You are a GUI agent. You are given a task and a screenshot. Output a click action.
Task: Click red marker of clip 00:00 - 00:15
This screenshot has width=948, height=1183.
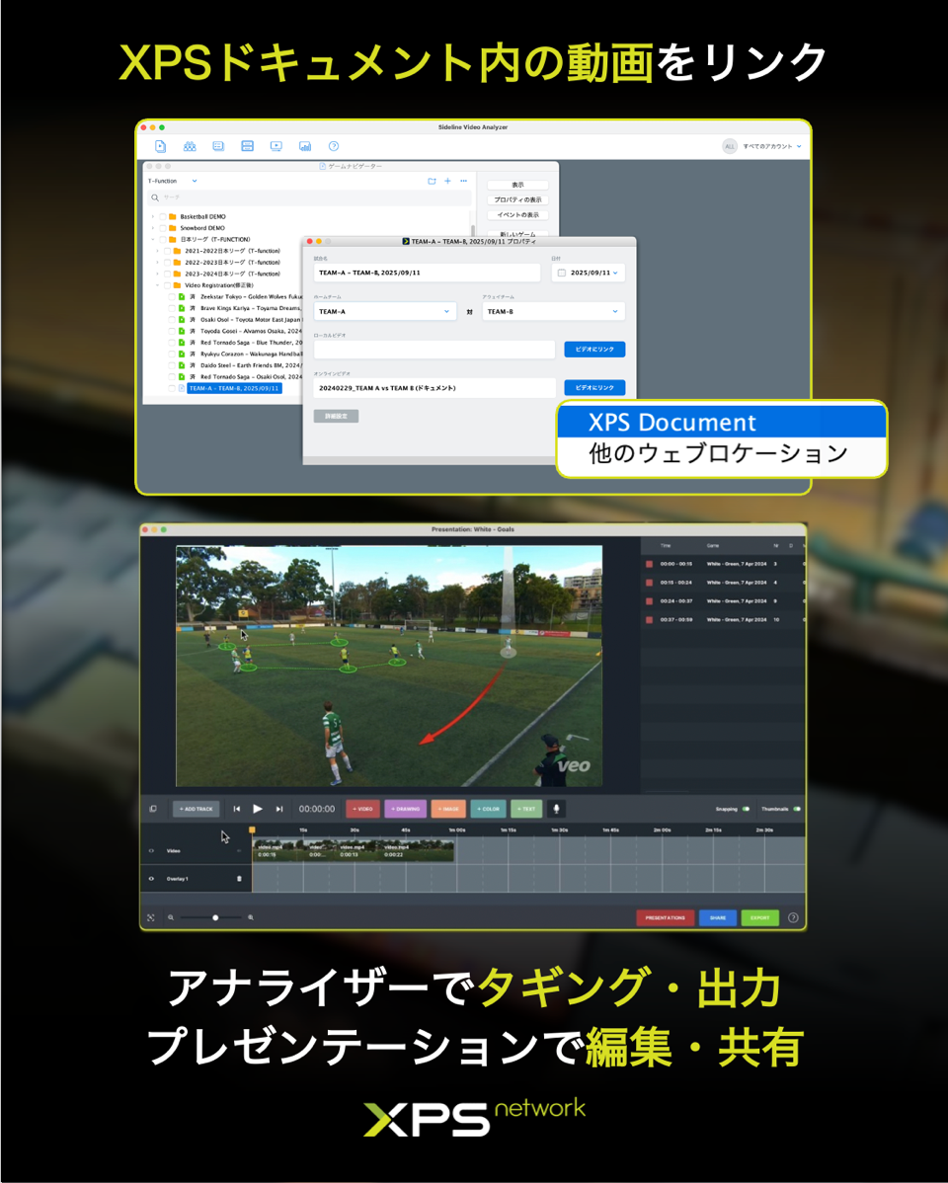[x=649, y=564]
